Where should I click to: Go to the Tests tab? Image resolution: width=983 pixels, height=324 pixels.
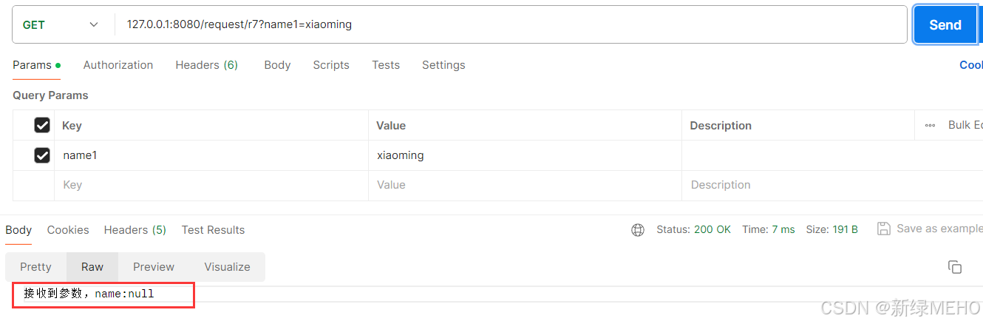click(386, 65)
